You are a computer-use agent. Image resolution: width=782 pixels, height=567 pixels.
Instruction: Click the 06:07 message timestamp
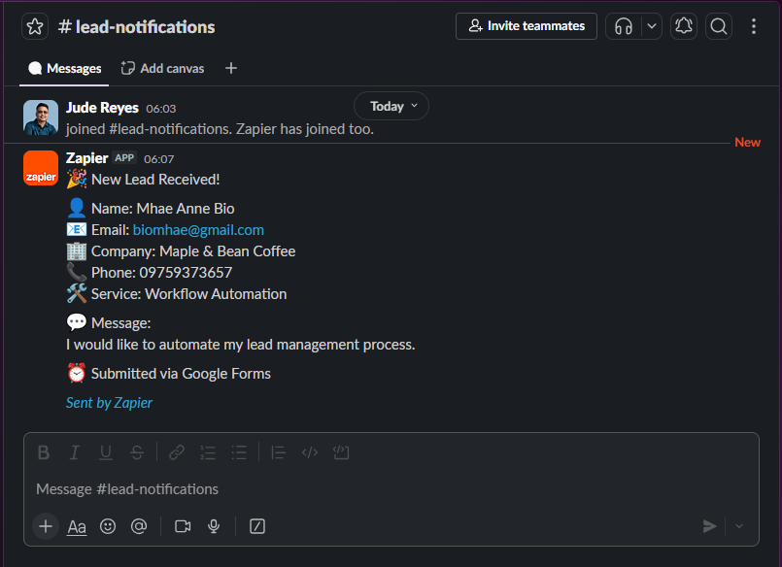(x=159, y=159)
